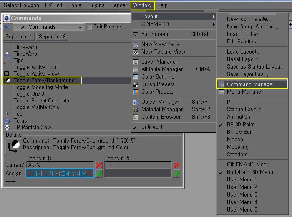The height and width of the screenshot is (217, 292).
Task: Click the large Toggle Fore-/Background details icon
Action: [13, 146]
